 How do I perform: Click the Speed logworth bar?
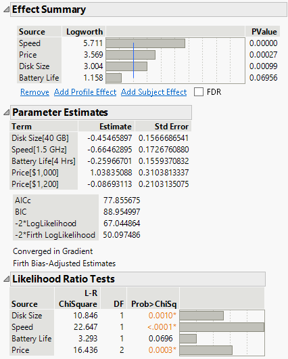[x=145, y=43]
